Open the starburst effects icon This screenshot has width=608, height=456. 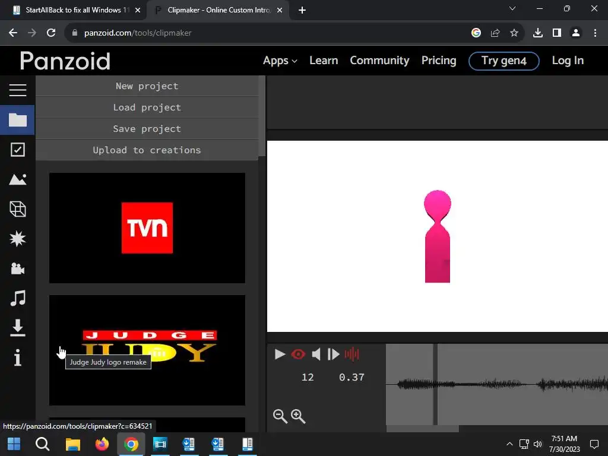tap(17, 239)
